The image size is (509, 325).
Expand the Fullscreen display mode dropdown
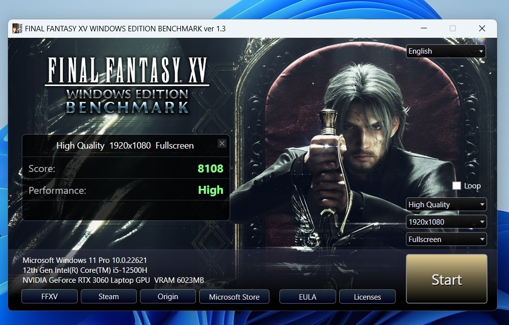(x=446, y=240)
